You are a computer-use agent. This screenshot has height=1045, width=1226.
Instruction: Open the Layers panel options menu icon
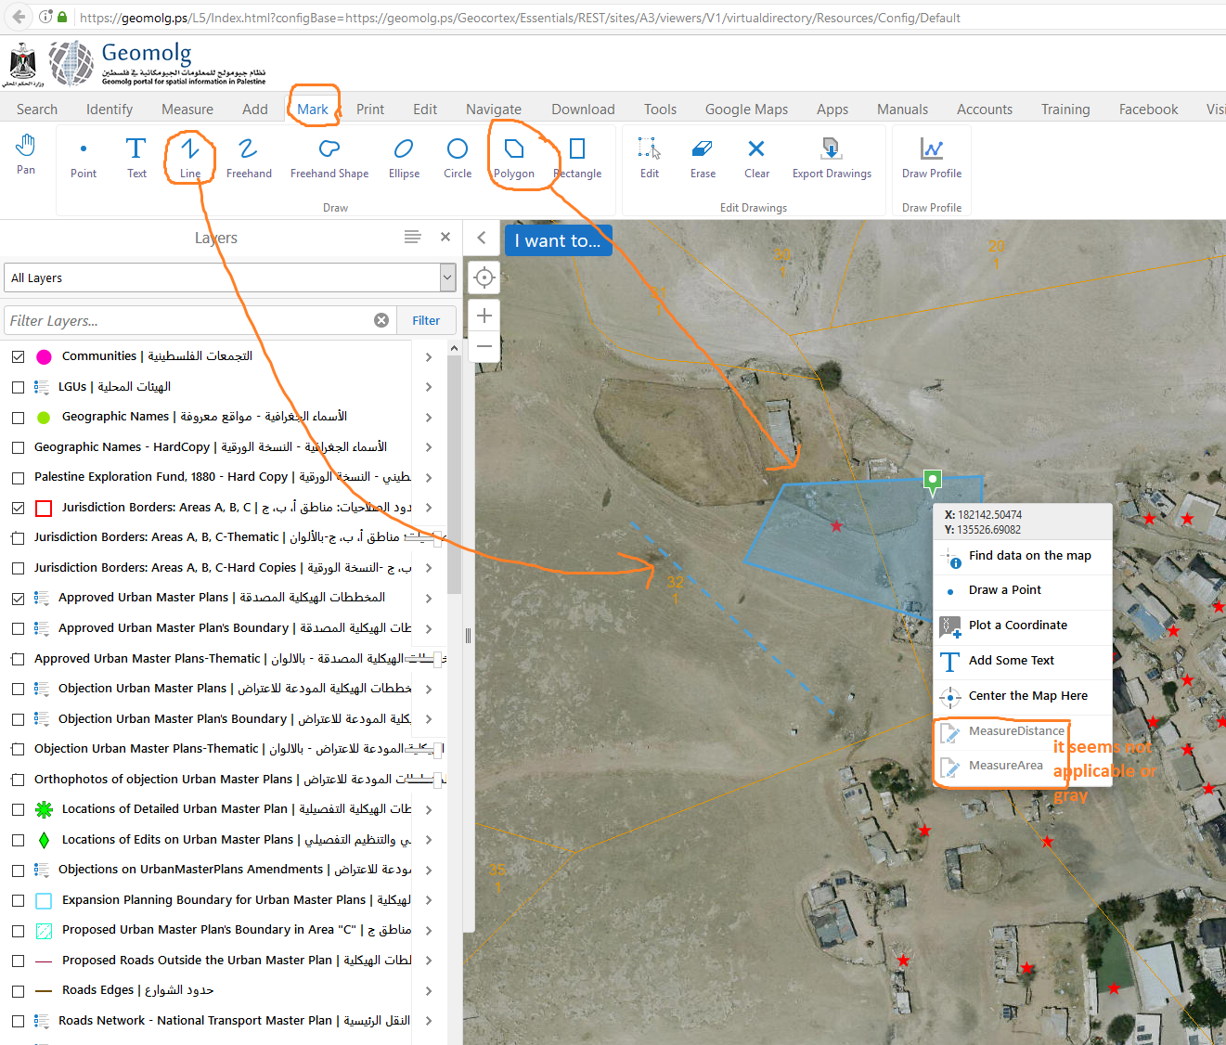tap(413, 238)
